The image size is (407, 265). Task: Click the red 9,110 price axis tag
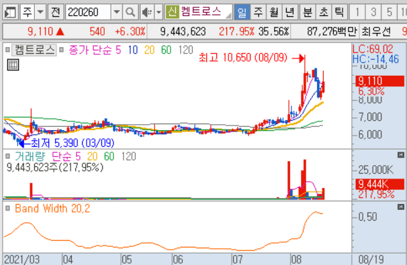click(x=379, y=81)
